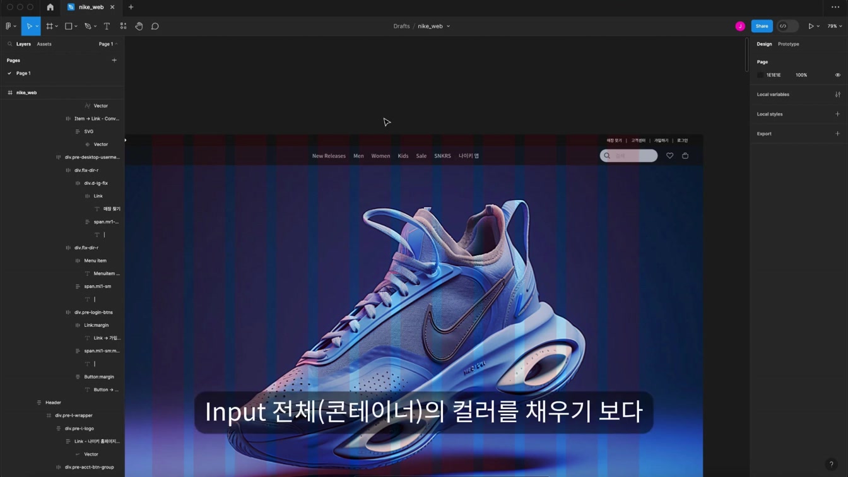Screen dimensions: 848x477
Task: Open Pen tool options dropdown
Action: pos(95,26)
